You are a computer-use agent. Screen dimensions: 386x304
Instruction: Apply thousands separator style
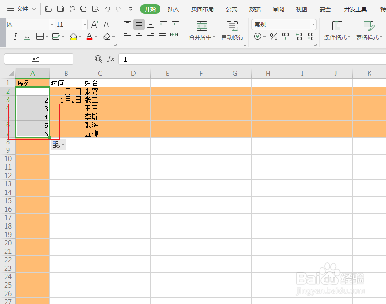click(x=285, y=37)
